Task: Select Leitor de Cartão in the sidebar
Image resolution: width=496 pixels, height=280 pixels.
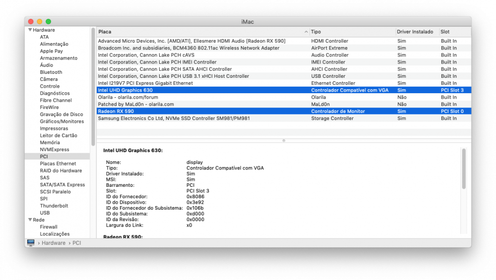Action: pos(59,135)
